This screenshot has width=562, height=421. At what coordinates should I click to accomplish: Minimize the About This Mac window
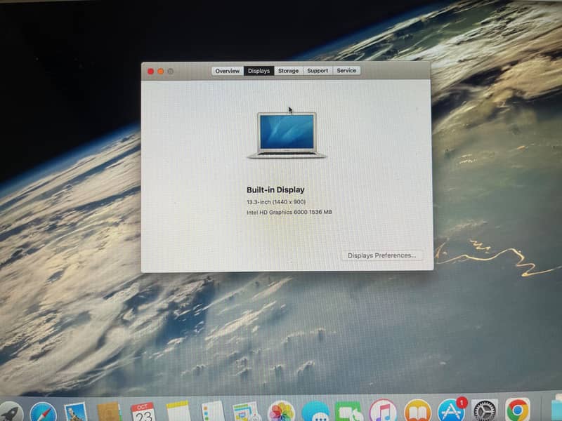[x=161, y=72]
